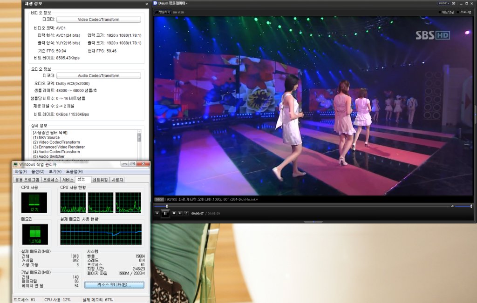Switch to the 프로세스 tab
The width and height of the screenshot is (477, 303).
[x=50, y=180]
